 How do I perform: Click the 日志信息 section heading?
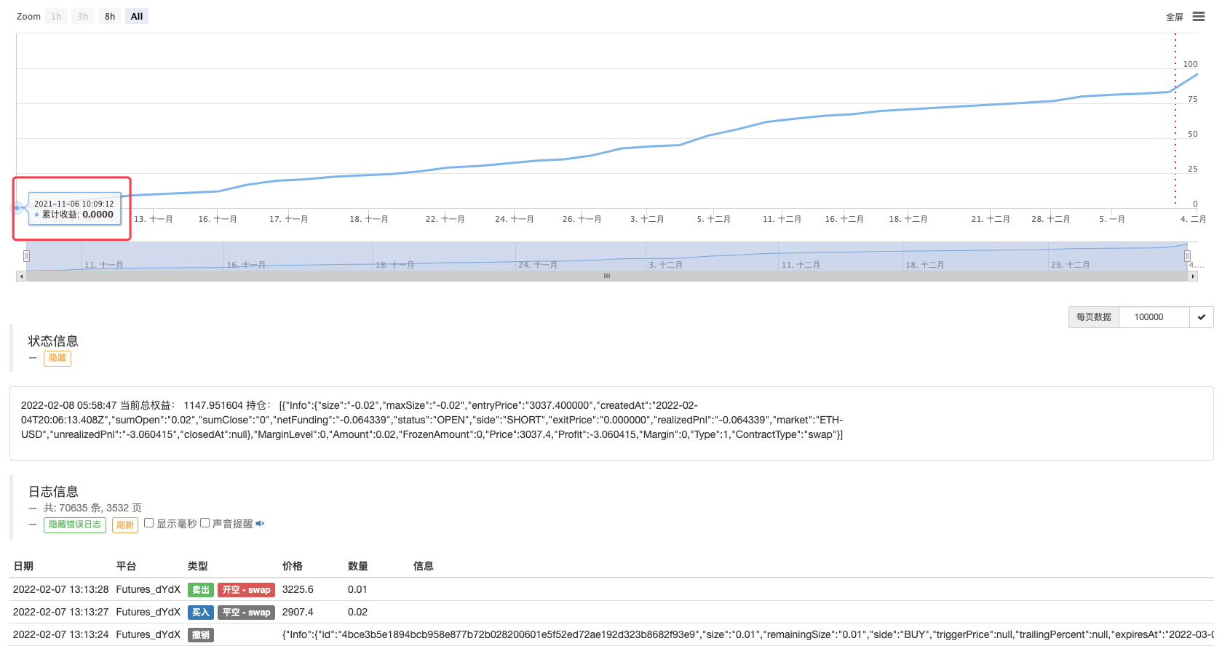pyautogui.click(x=53, y=492)
